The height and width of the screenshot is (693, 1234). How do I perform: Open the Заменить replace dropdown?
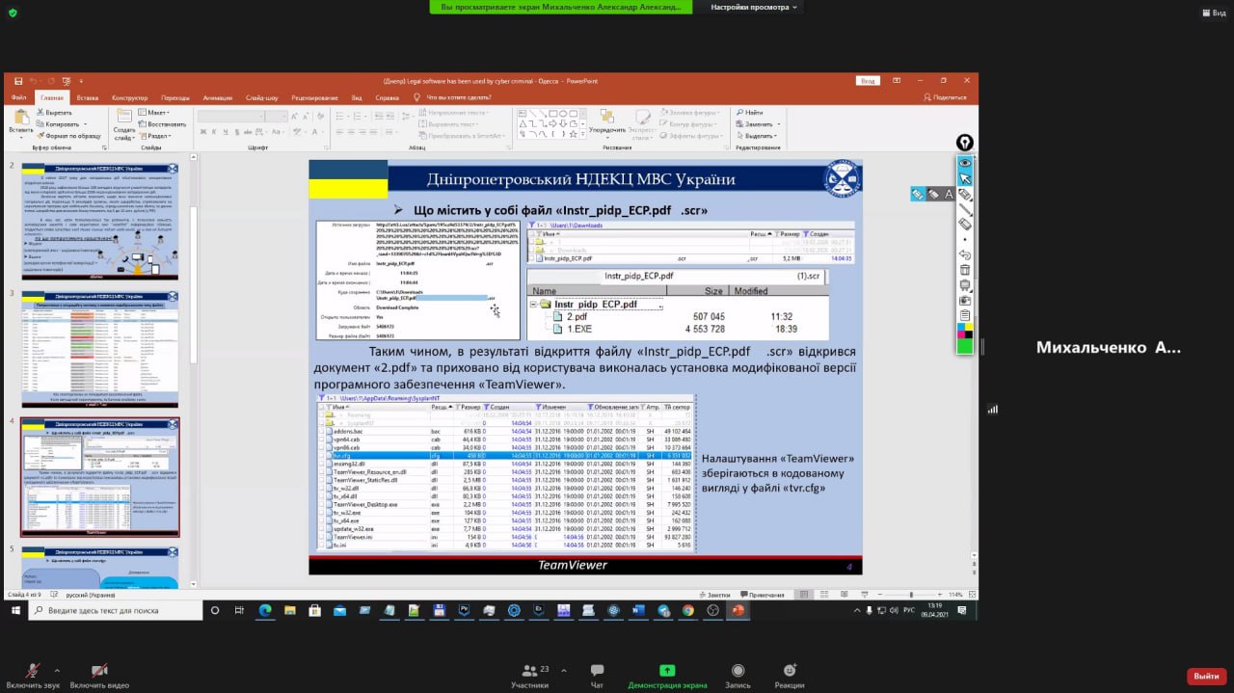point(757,124)
